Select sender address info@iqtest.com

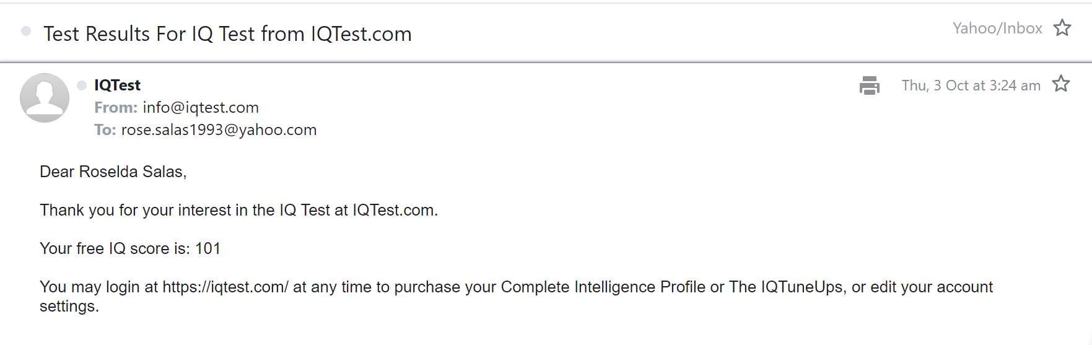(x=201, y=108)
